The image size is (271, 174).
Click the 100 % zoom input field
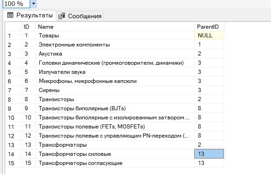(16, 4)
